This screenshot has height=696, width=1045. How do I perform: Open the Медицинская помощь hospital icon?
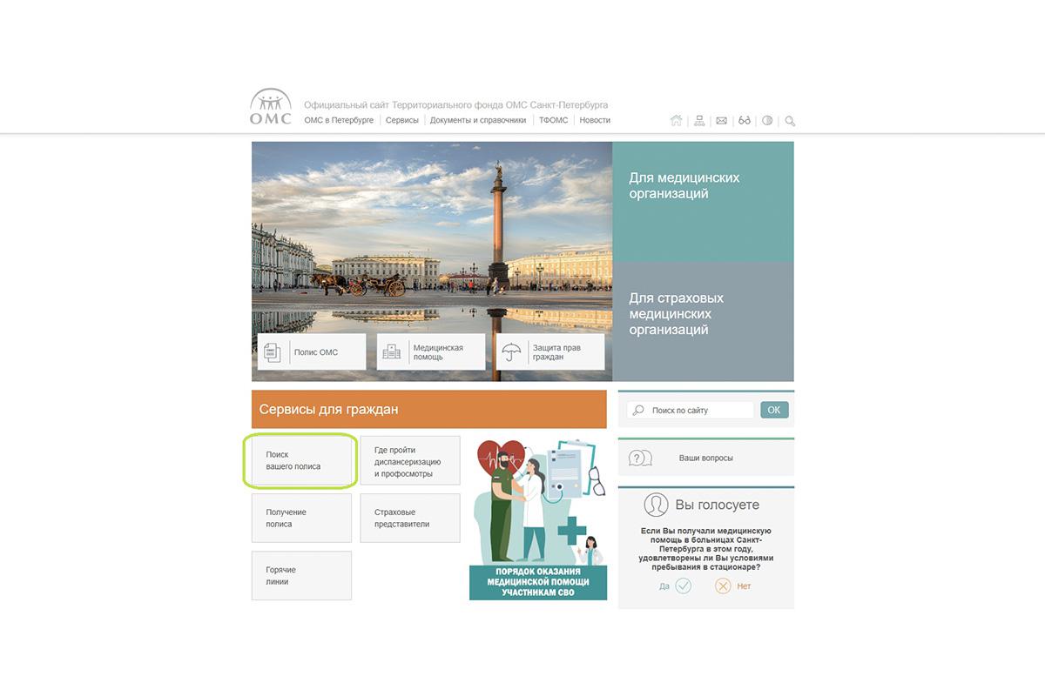click(x=391, y=351)
